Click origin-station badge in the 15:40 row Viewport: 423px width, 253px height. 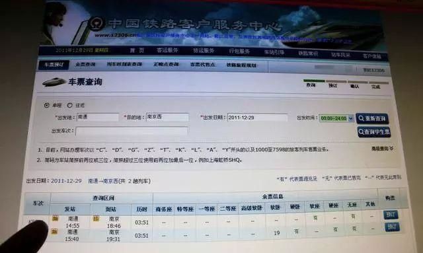click(54, 231)
